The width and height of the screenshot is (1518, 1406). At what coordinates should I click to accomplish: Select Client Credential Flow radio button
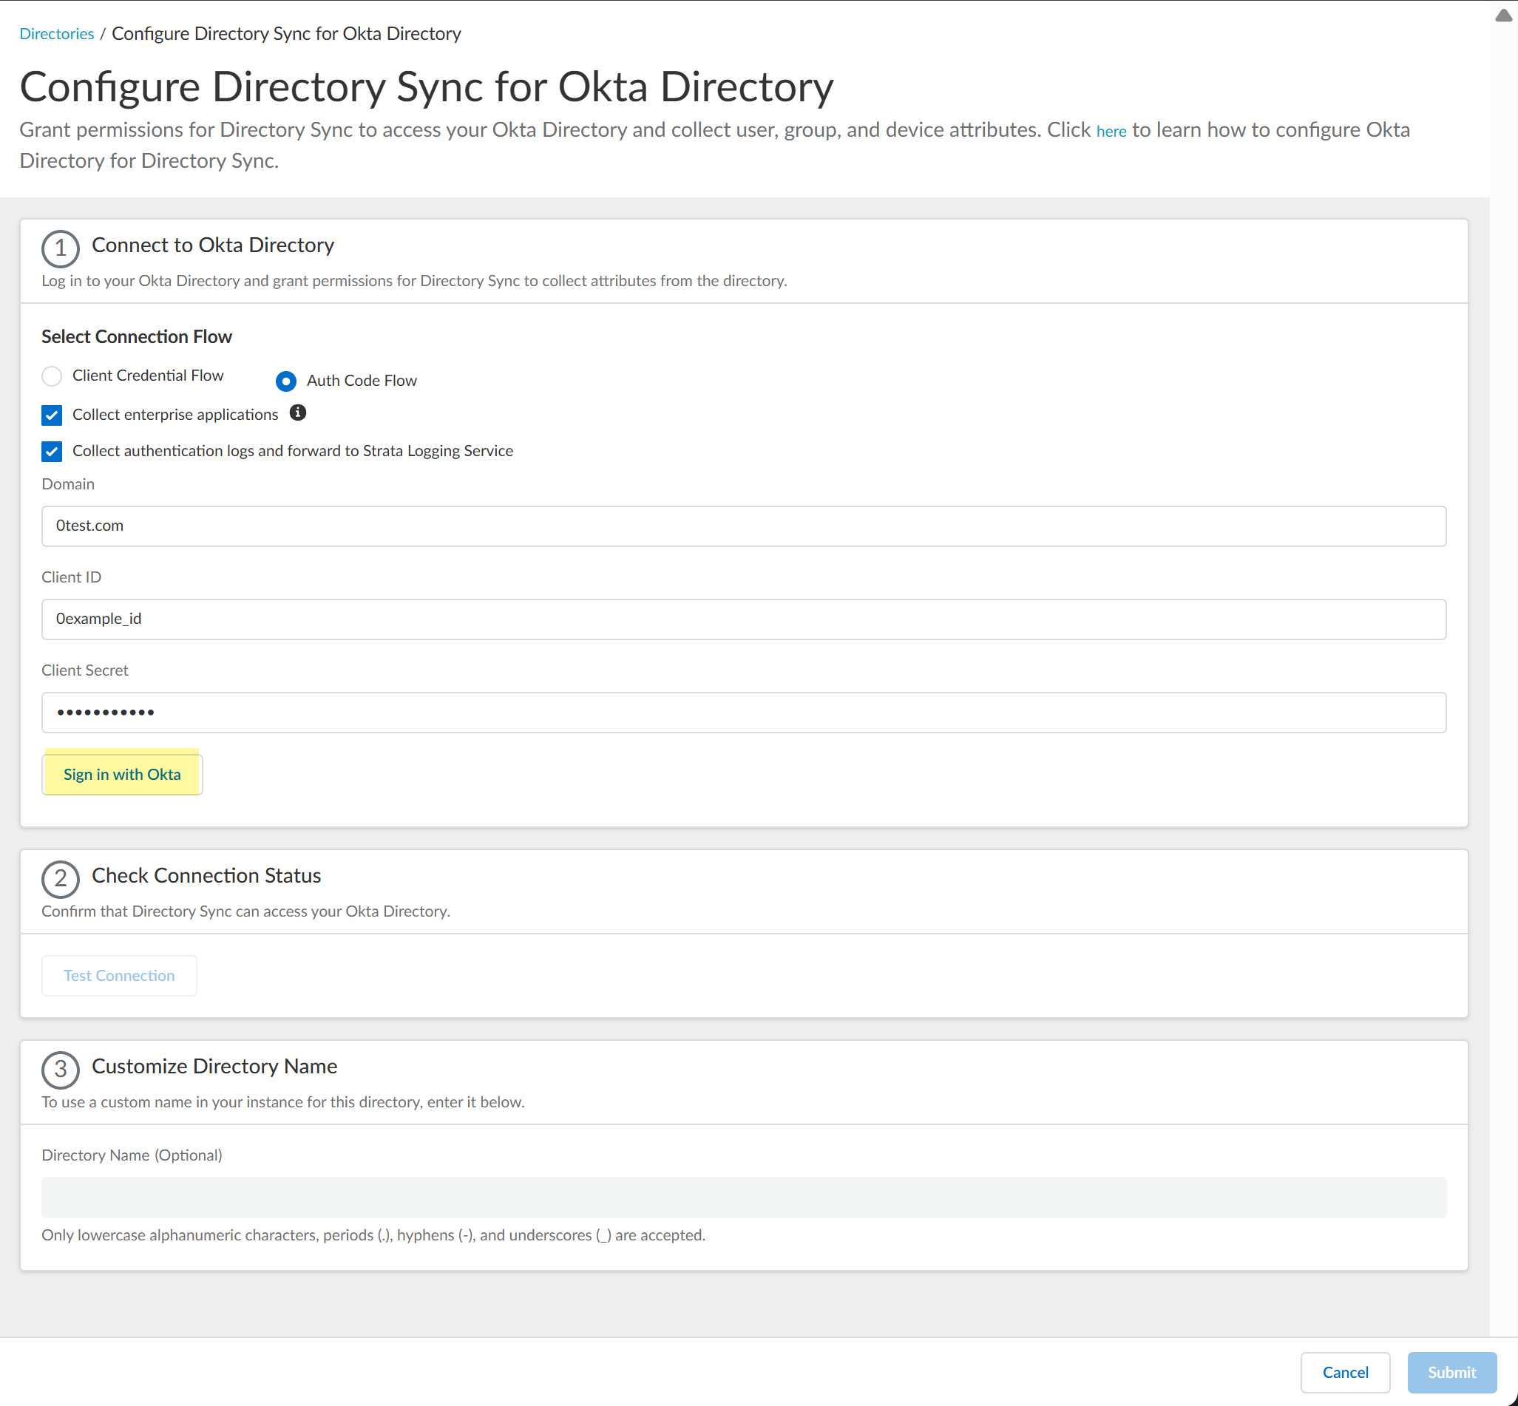tap(52, 376)
